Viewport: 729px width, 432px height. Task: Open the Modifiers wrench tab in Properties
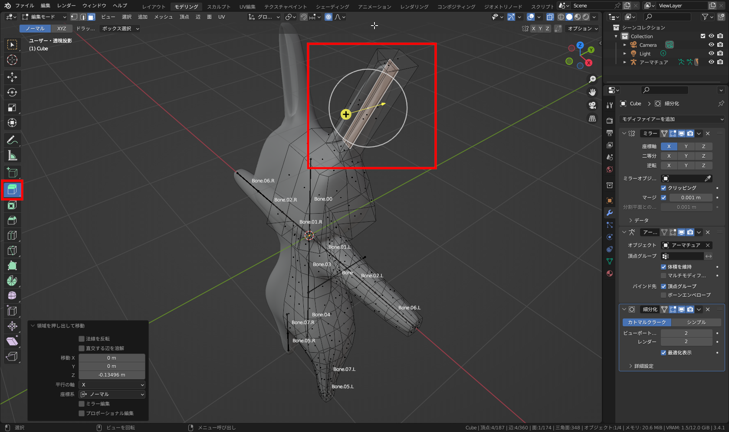pyautogui.click(x=610, y=213)
